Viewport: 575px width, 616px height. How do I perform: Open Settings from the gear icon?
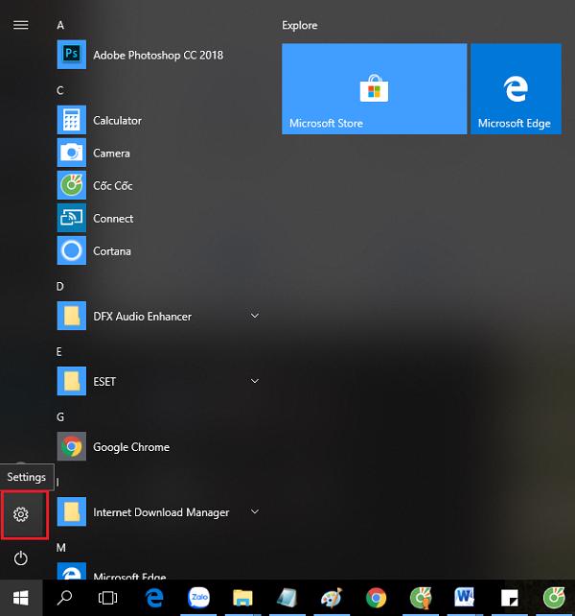click(x=21, y=514)
